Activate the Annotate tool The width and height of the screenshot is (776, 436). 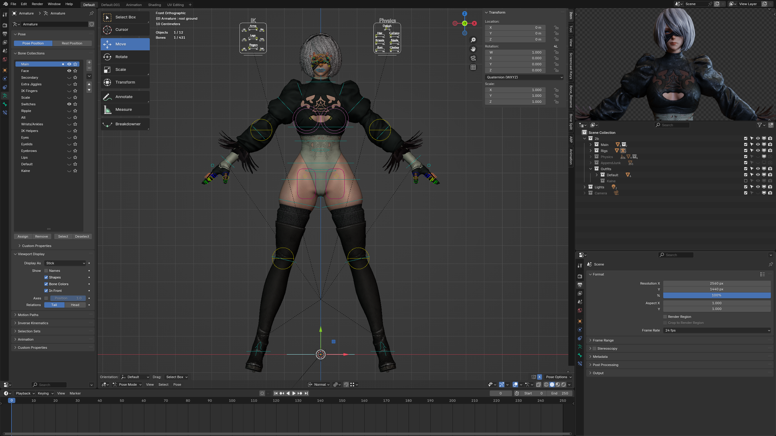pyautogui.click(x=125, y=97)
